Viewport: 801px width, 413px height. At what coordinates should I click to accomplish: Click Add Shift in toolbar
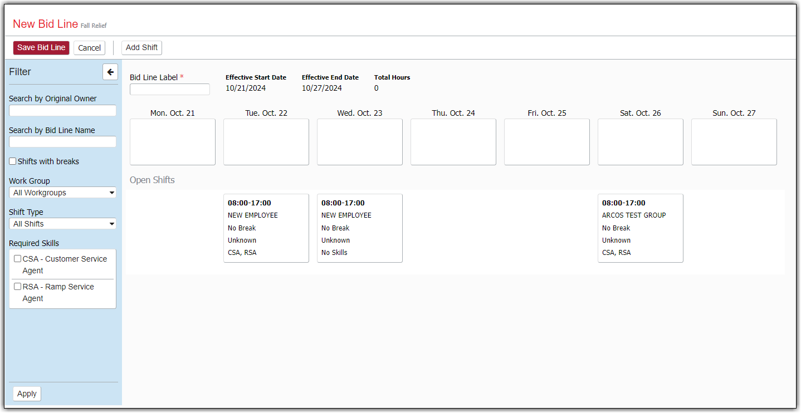pyautogui.click(x=141, y=48)
